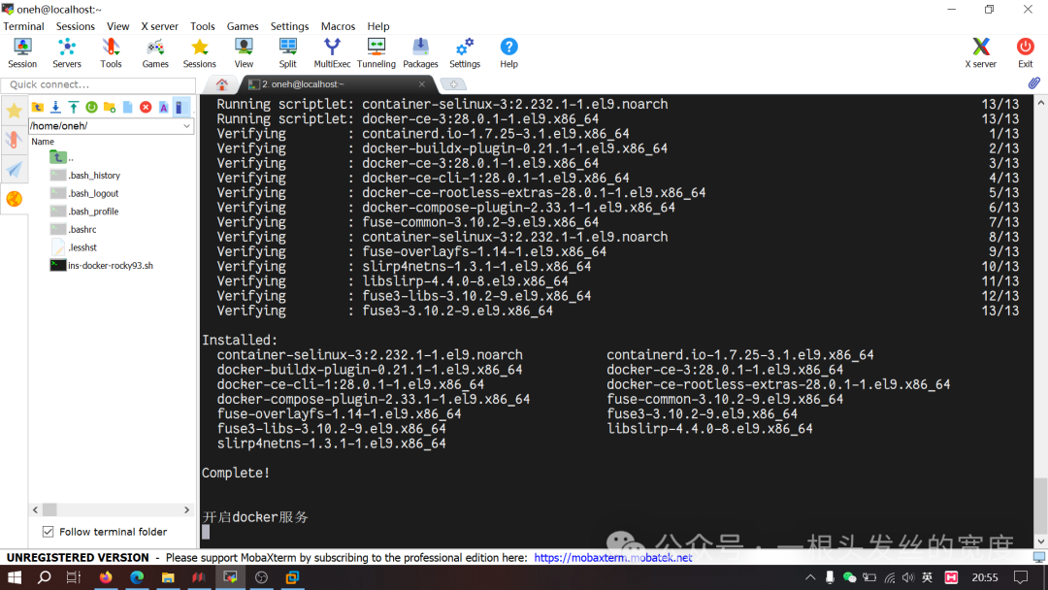Click the upload files icon
The image size is (1048, 590).
[x=74, y=107]
